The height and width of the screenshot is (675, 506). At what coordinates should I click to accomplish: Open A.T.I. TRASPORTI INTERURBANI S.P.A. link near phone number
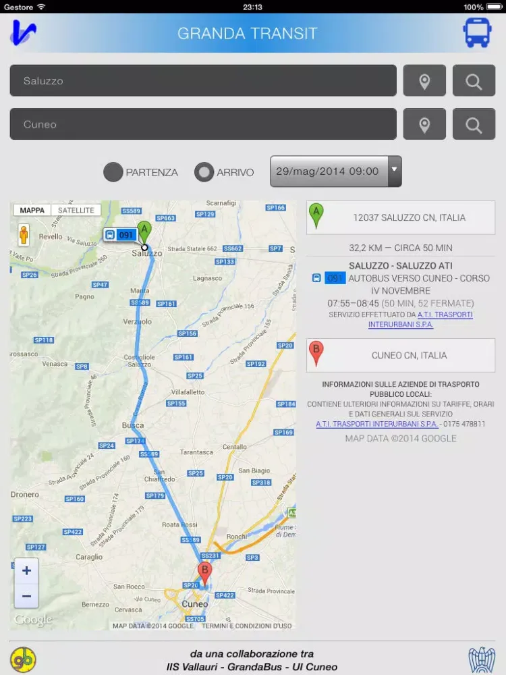click(377, 424)
